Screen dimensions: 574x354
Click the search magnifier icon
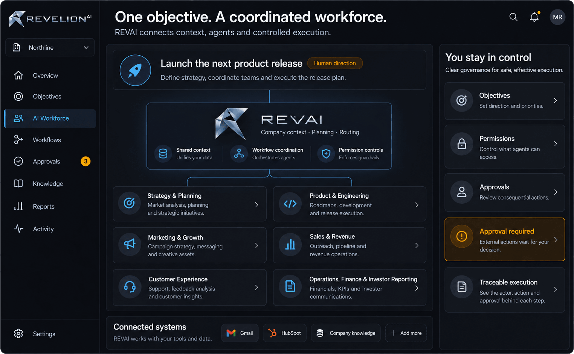513,17
